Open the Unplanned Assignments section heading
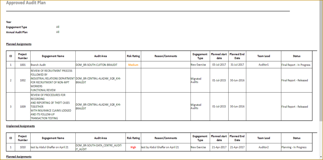This screenshot has width=323, height=160. [x=21, y=126]
